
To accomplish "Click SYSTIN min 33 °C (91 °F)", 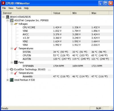I will 80,52.
